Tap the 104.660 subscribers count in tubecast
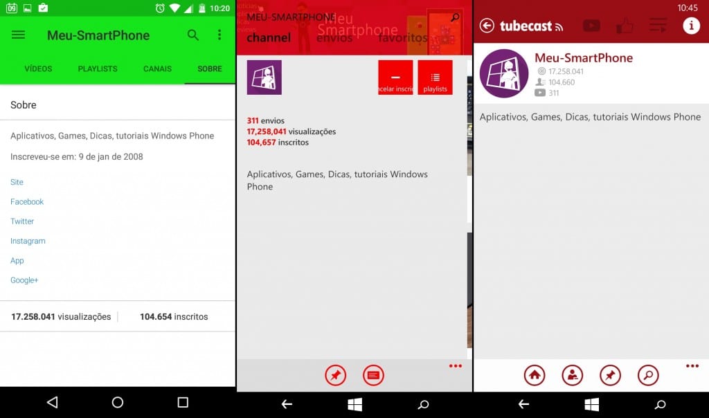 pyautogui.click(x=562, y=82)
